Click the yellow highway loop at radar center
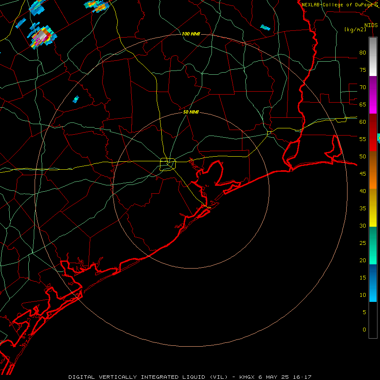 point(168,164)
